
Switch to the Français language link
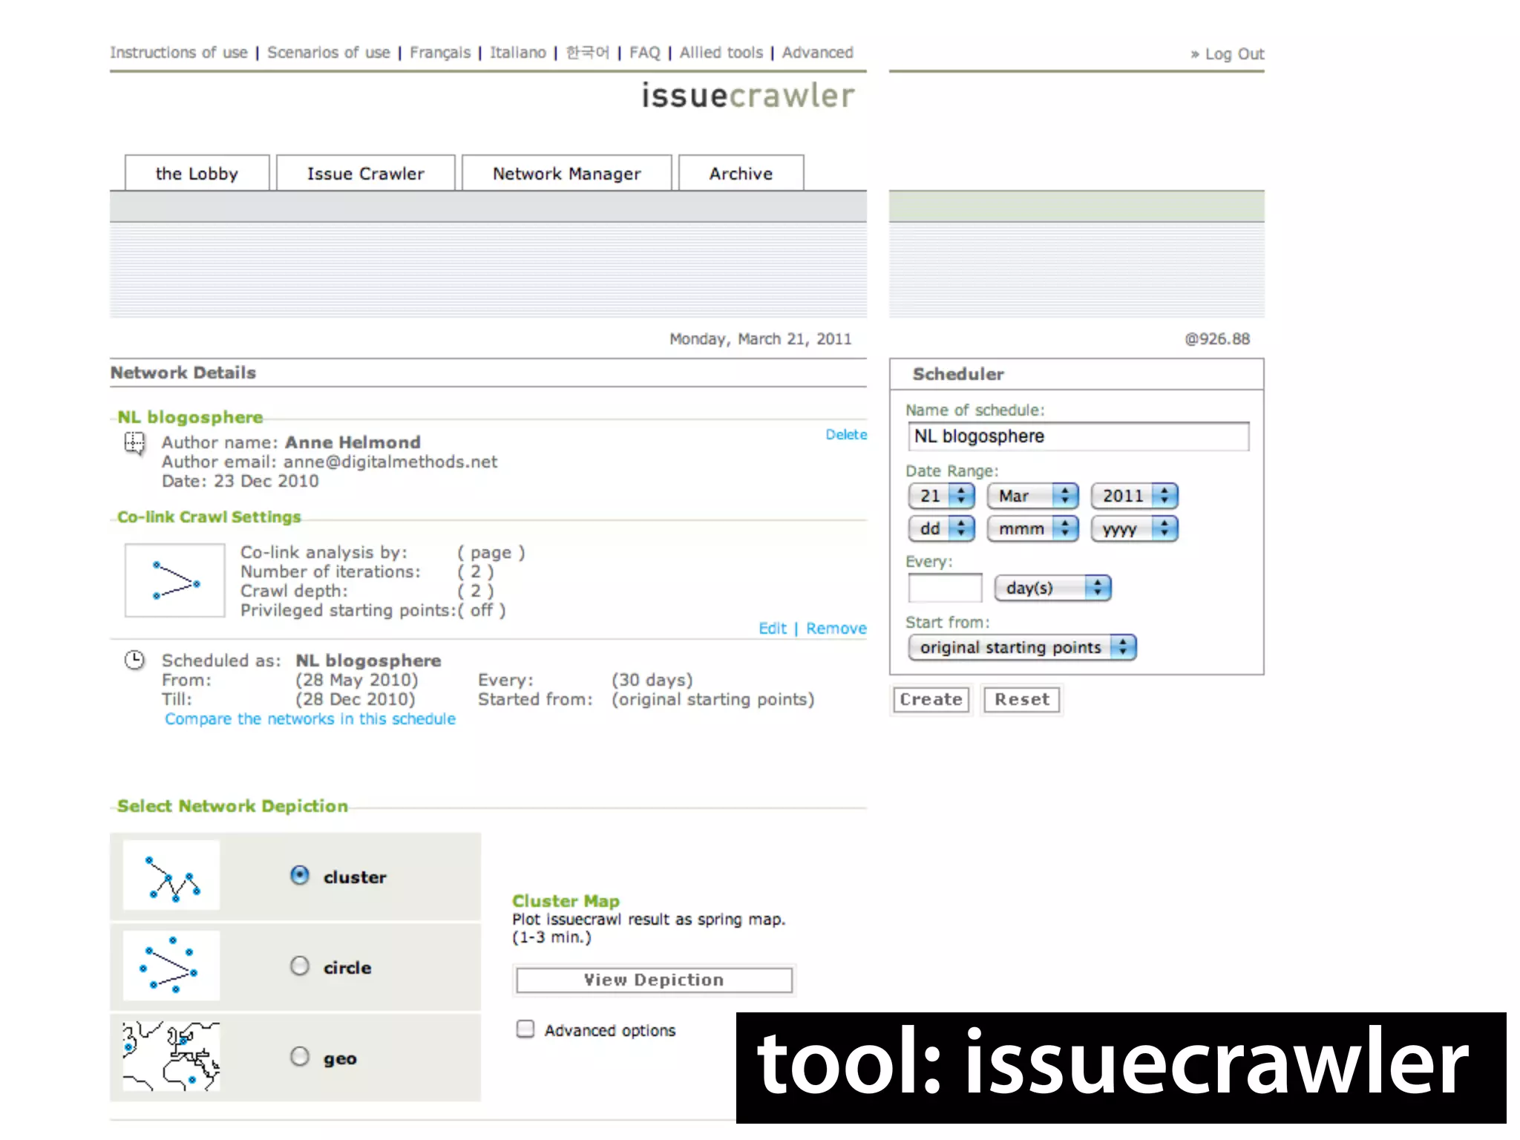coord(440,53)
